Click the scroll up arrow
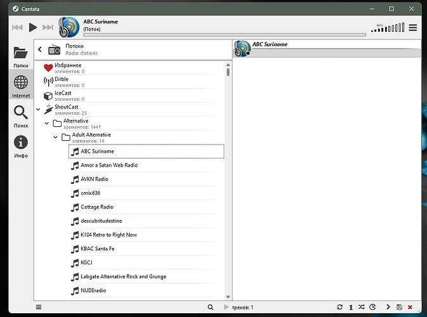 pos(228,65)
